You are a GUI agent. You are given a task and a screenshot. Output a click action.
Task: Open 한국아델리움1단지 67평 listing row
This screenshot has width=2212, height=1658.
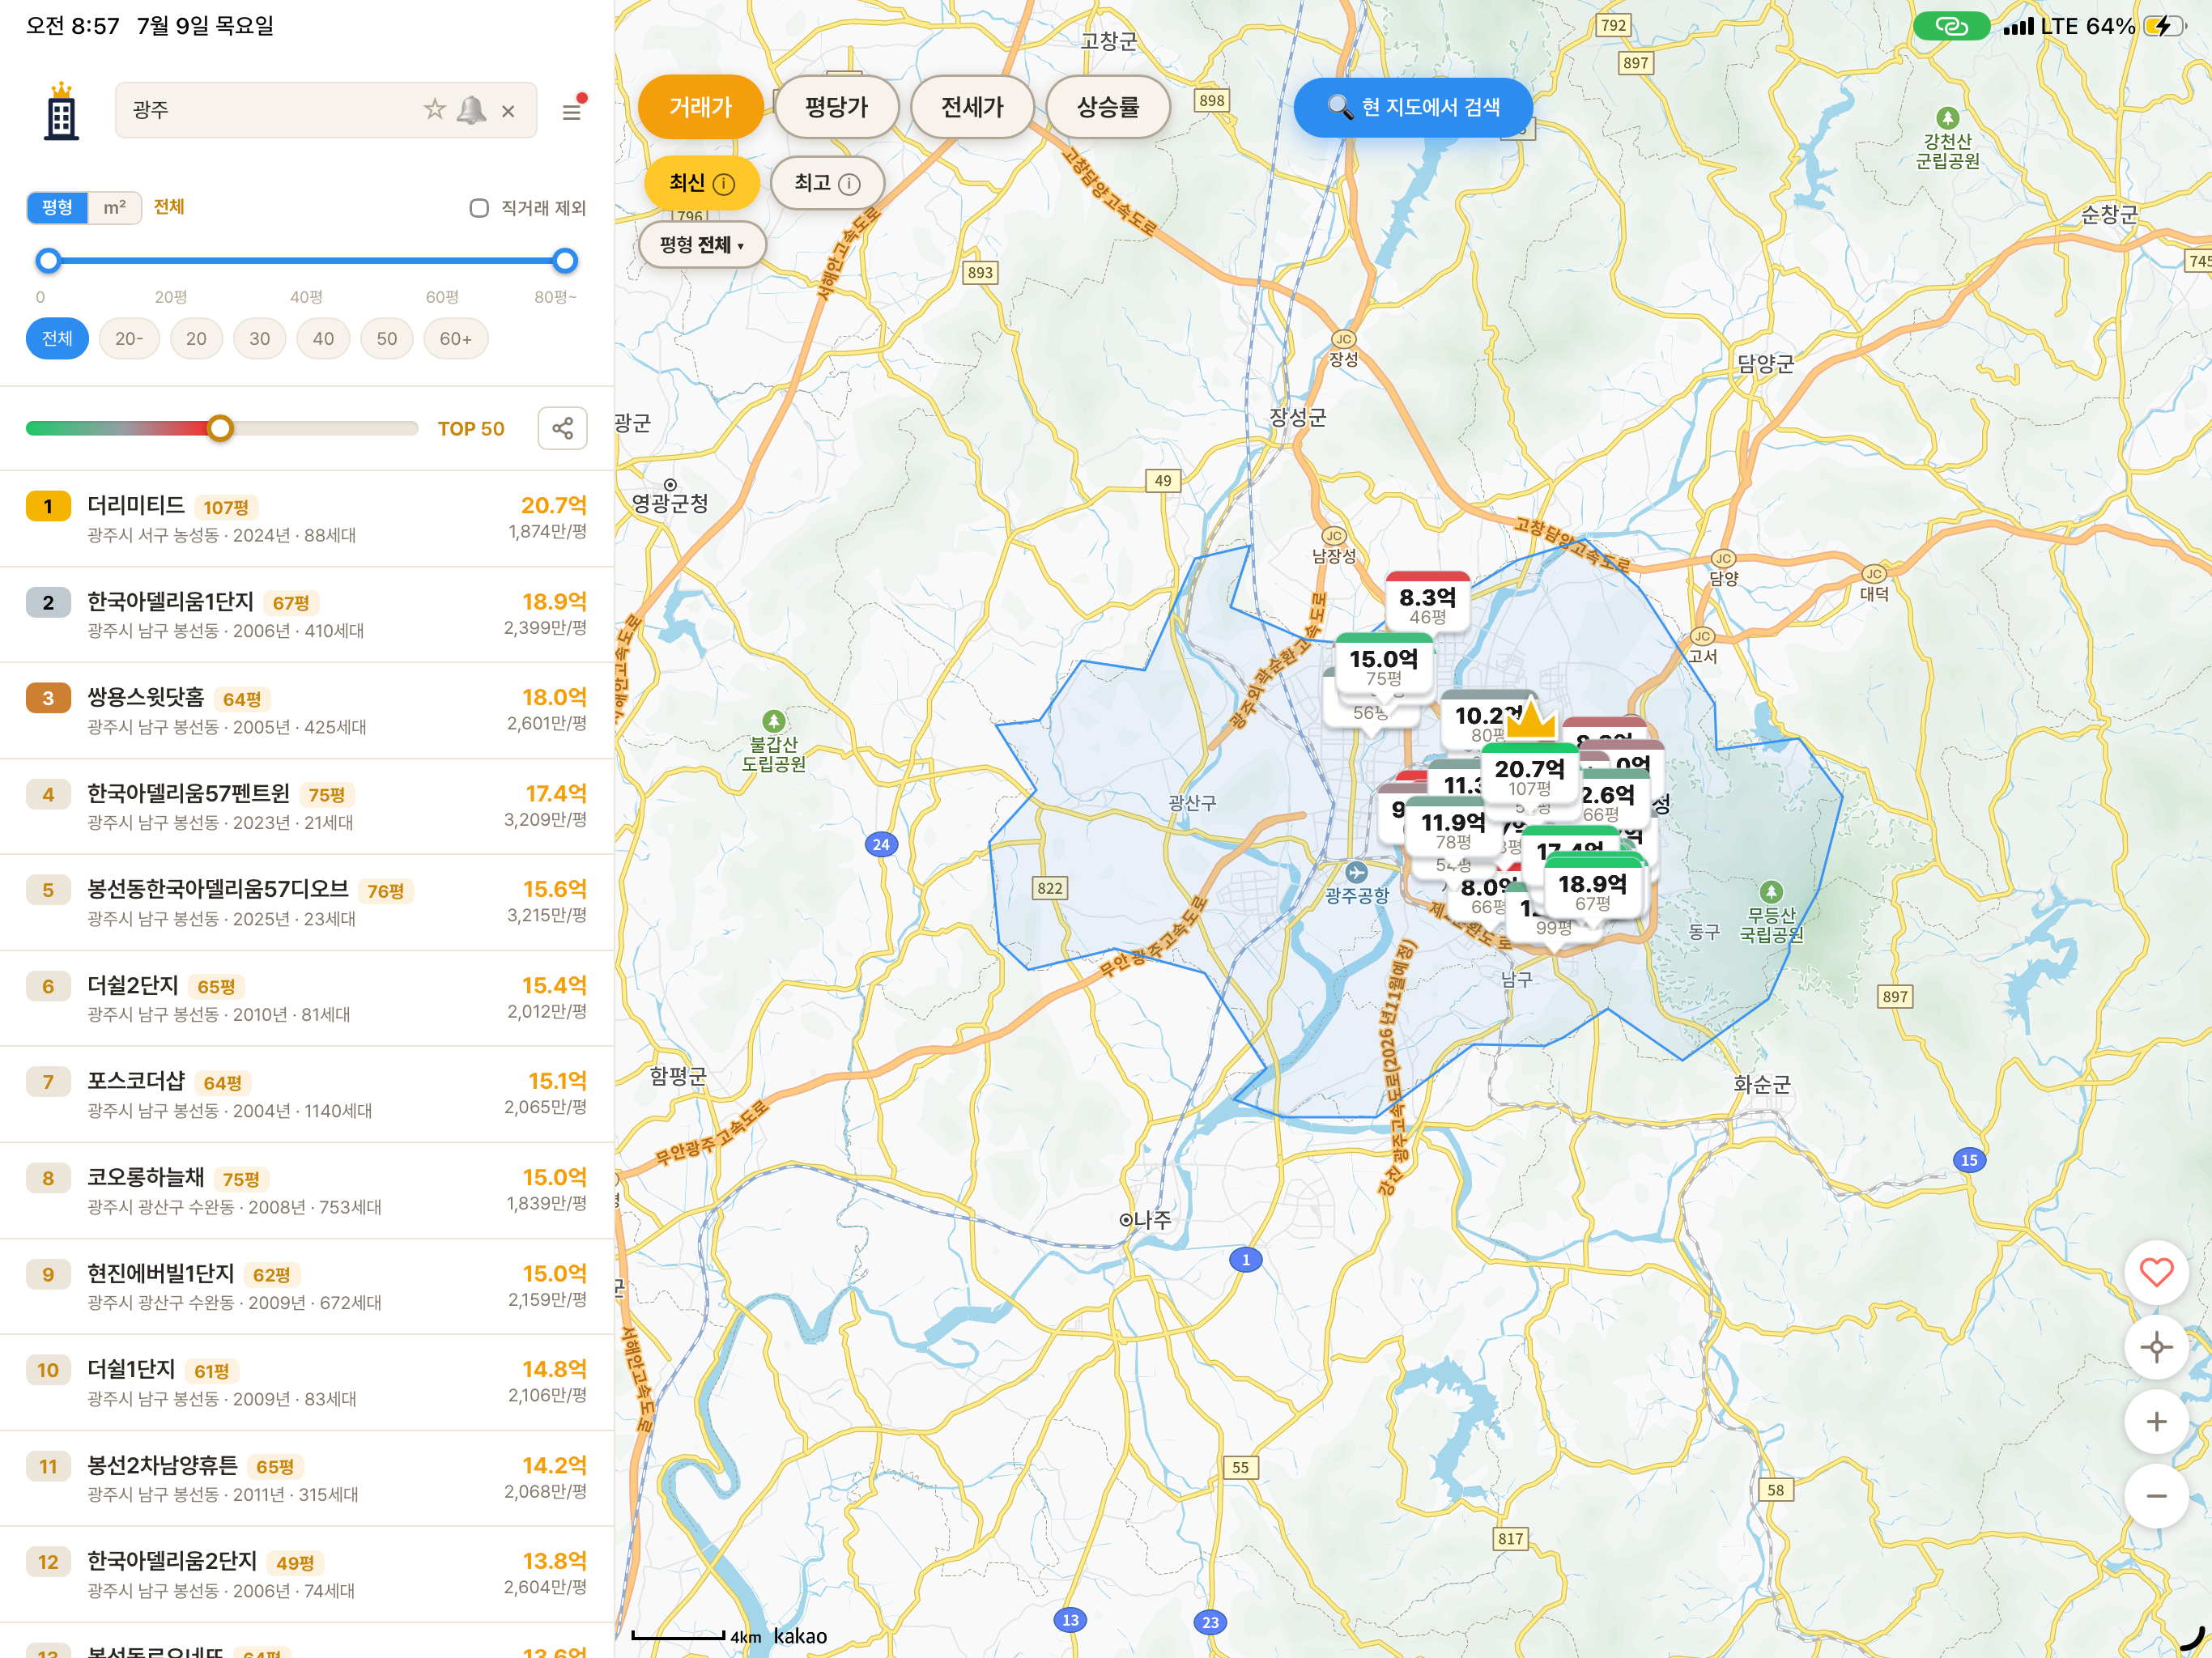(307, 614)
